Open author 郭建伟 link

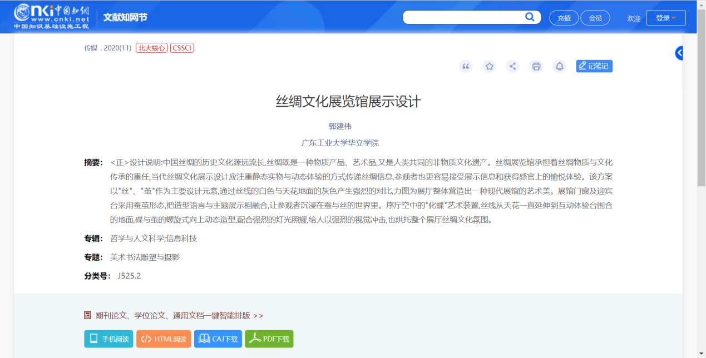click(340, 126)
